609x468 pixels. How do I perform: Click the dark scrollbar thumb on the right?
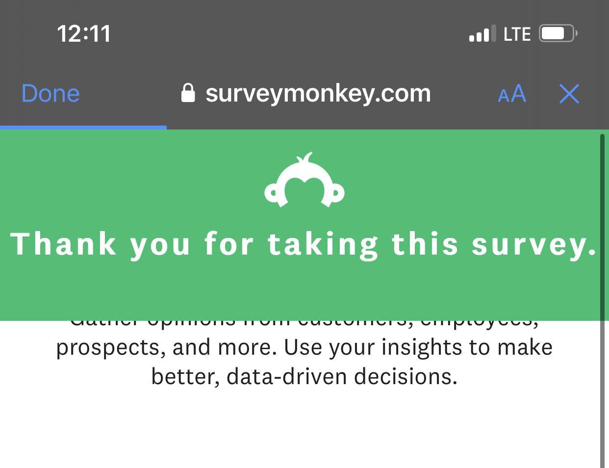[603, 226]
